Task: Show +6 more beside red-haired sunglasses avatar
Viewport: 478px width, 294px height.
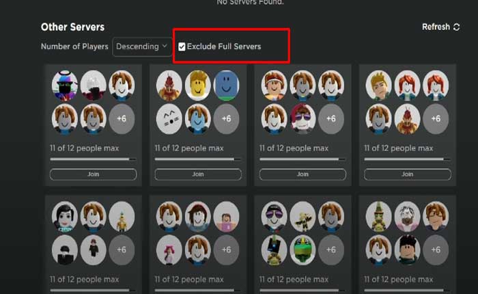Action: [x=331, y=119]
